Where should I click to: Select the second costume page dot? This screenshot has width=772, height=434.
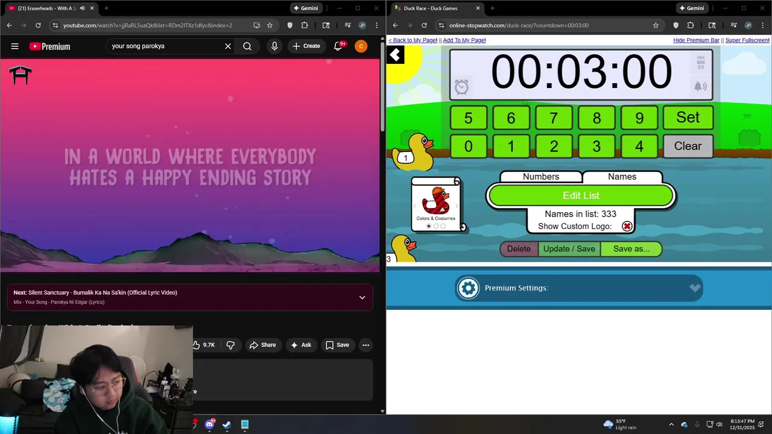click(x=436, y=227)
